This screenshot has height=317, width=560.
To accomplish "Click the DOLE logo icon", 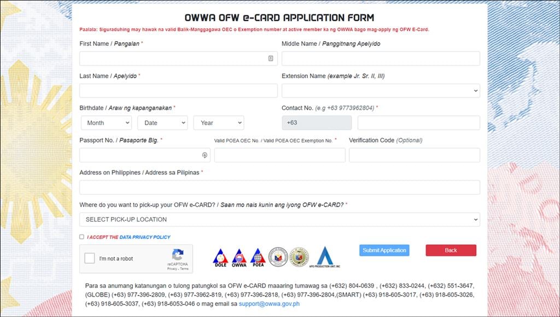I will click(x=220, y=258).
